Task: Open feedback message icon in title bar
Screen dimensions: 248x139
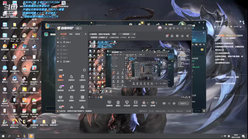Action: [x=166, y=28]
